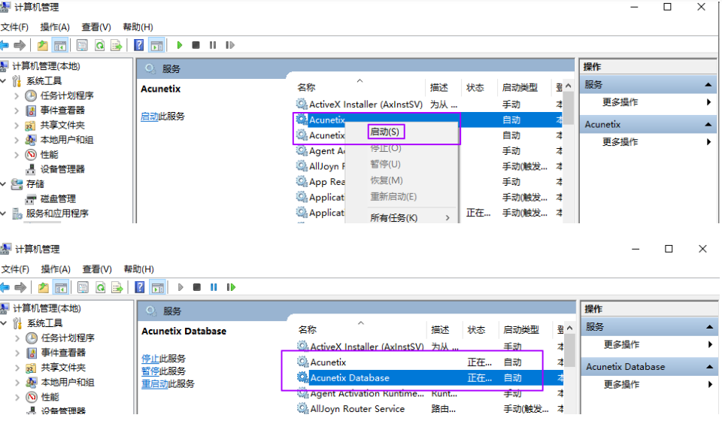
Task: Open Properties icon in lower window toolbar
Action: coord(83,288)
